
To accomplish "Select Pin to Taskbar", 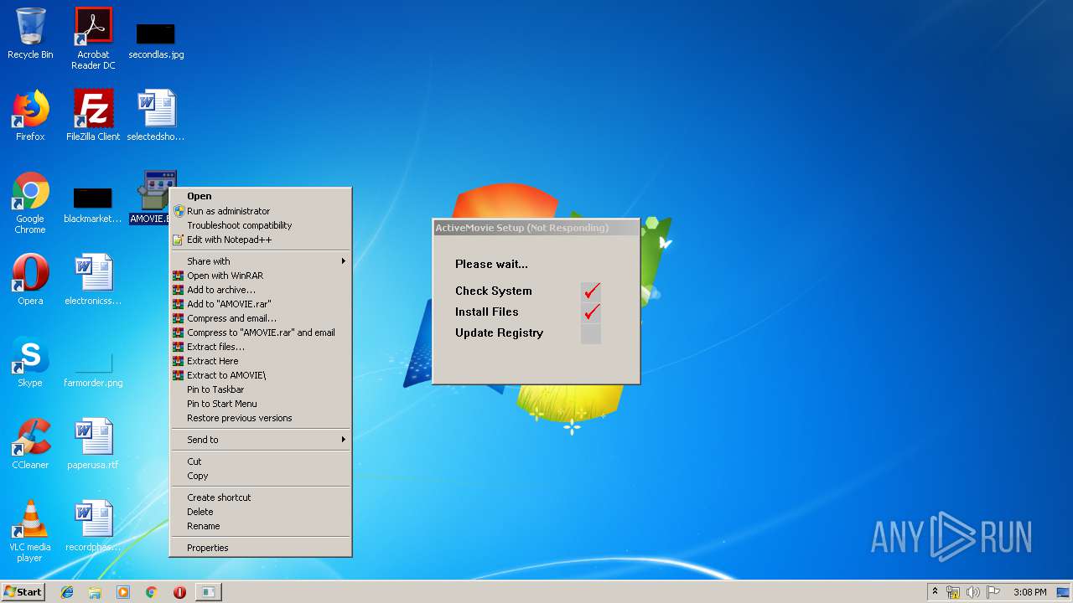I will [261, 389].
